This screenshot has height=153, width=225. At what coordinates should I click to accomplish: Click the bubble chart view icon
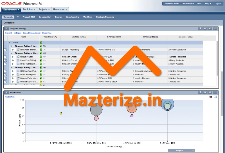point(211,97)
